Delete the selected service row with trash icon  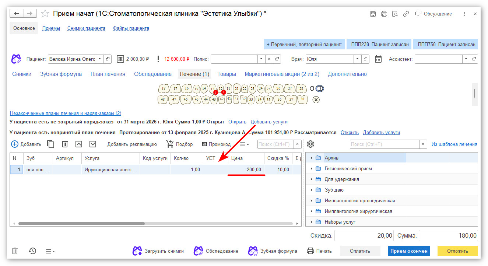point(65,144)
